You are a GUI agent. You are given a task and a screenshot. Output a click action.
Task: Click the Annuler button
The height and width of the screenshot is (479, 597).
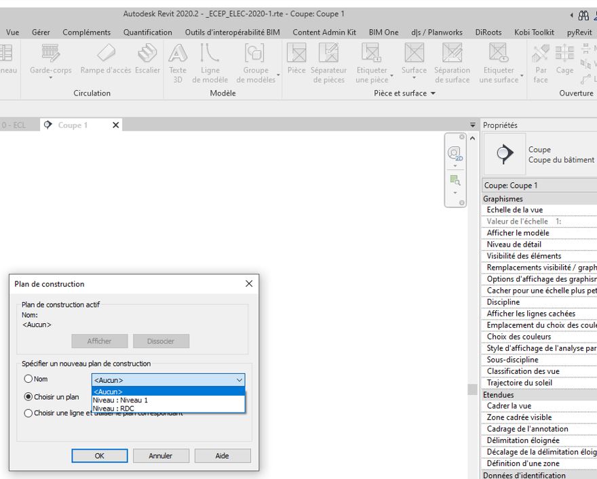coord(161,456)
